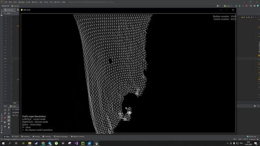Open Chrome from the taskbar
The width and height of the screenshot is (260, 146).
click(43, 143)
